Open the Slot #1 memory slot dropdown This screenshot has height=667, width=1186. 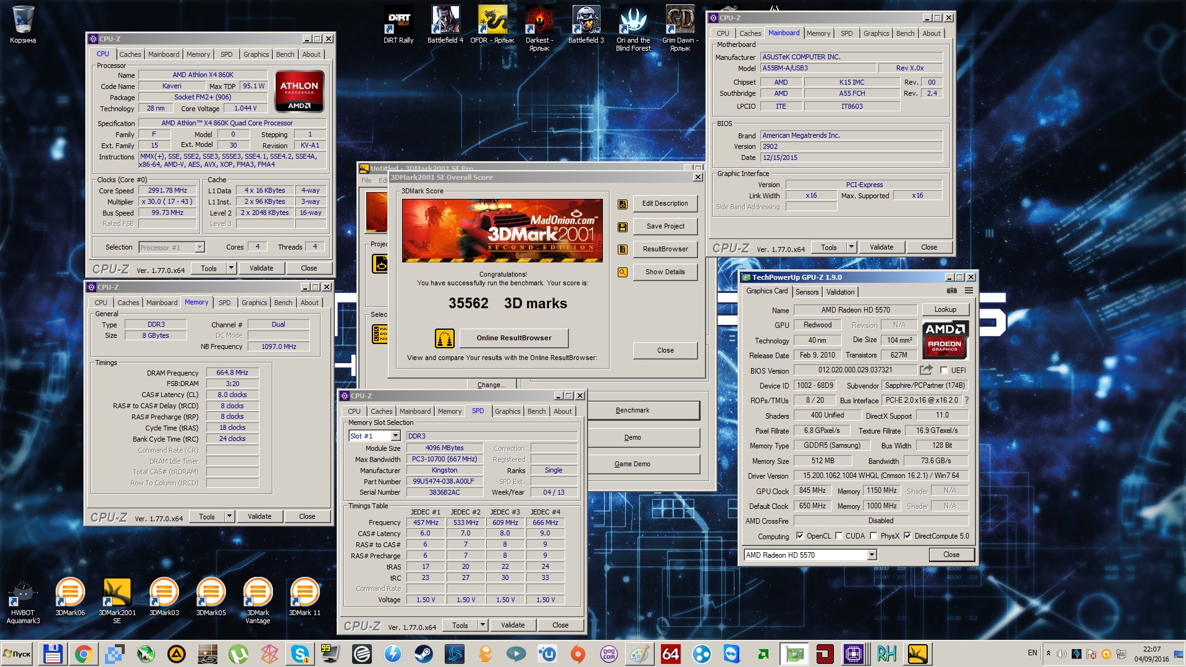click(395, 436)
